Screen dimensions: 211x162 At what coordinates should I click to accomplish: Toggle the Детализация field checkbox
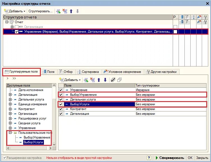(61, 114)
